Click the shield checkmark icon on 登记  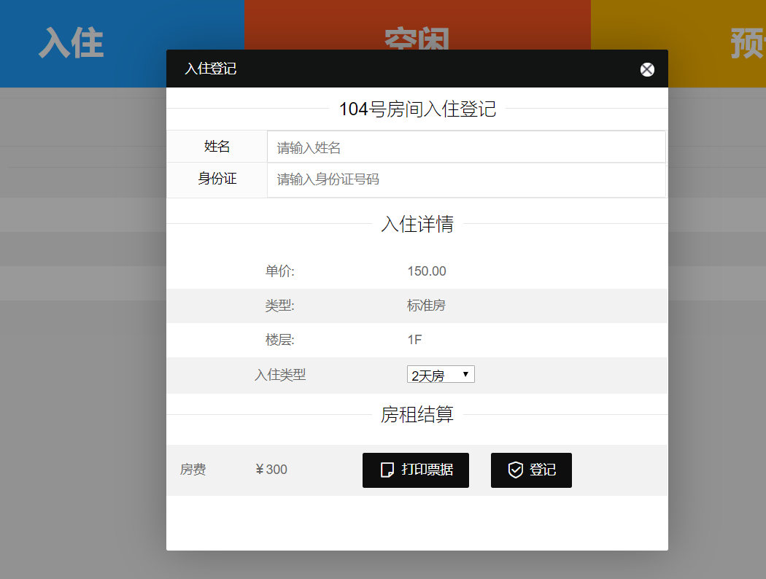516,470
